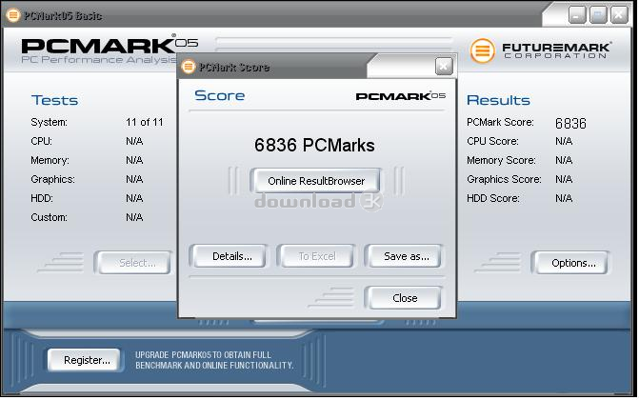The image size is (639, 400).
Task: Click the PCMark05 Basic title bar icon
Action: coord(13,16)
